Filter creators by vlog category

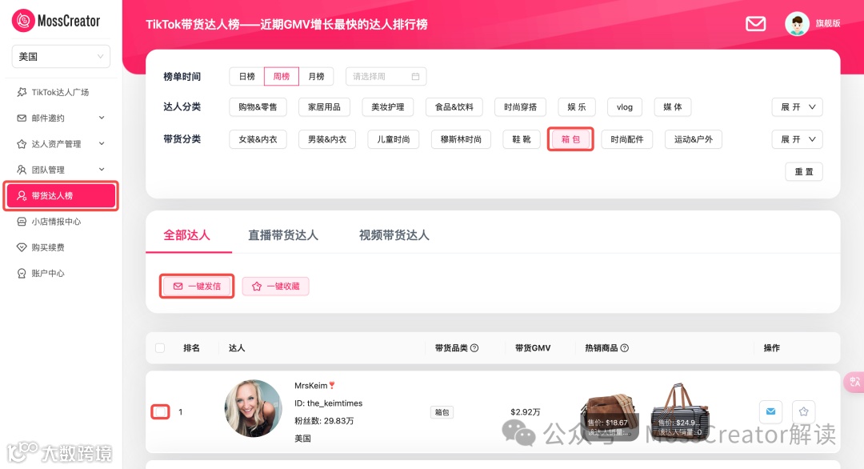coord(624,107)
